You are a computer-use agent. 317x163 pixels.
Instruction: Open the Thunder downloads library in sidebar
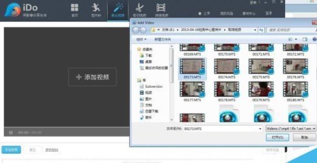pyautogui.click(x=149, y=111)
